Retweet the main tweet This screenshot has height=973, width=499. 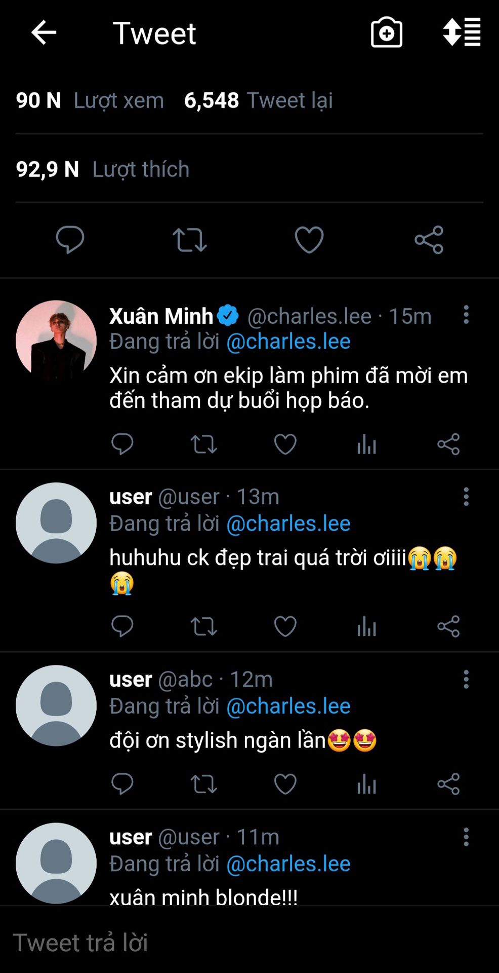(190, 240)
